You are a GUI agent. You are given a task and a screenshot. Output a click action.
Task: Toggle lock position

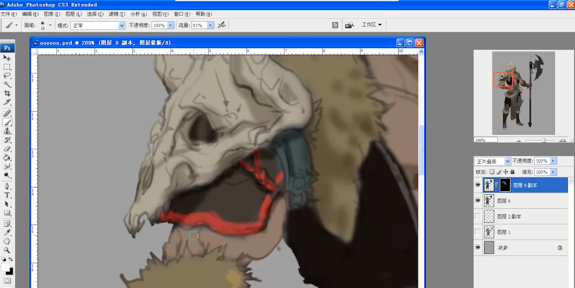[506, 172]
